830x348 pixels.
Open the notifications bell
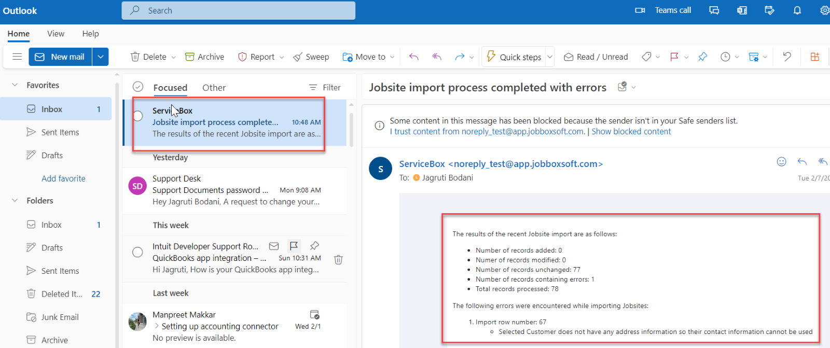click(797, 10)
